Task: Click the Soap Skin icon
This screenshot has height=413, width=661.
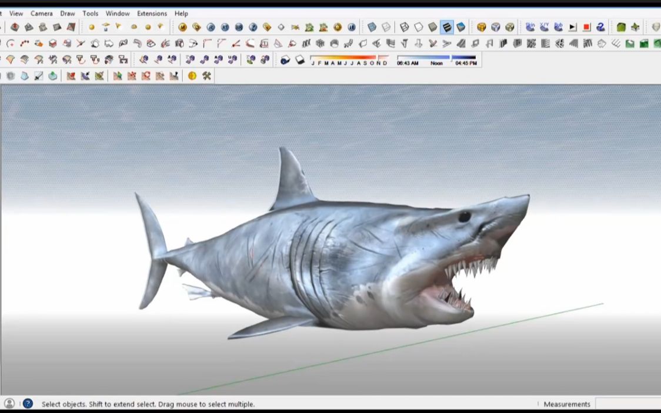Action: tap(530, 28)
